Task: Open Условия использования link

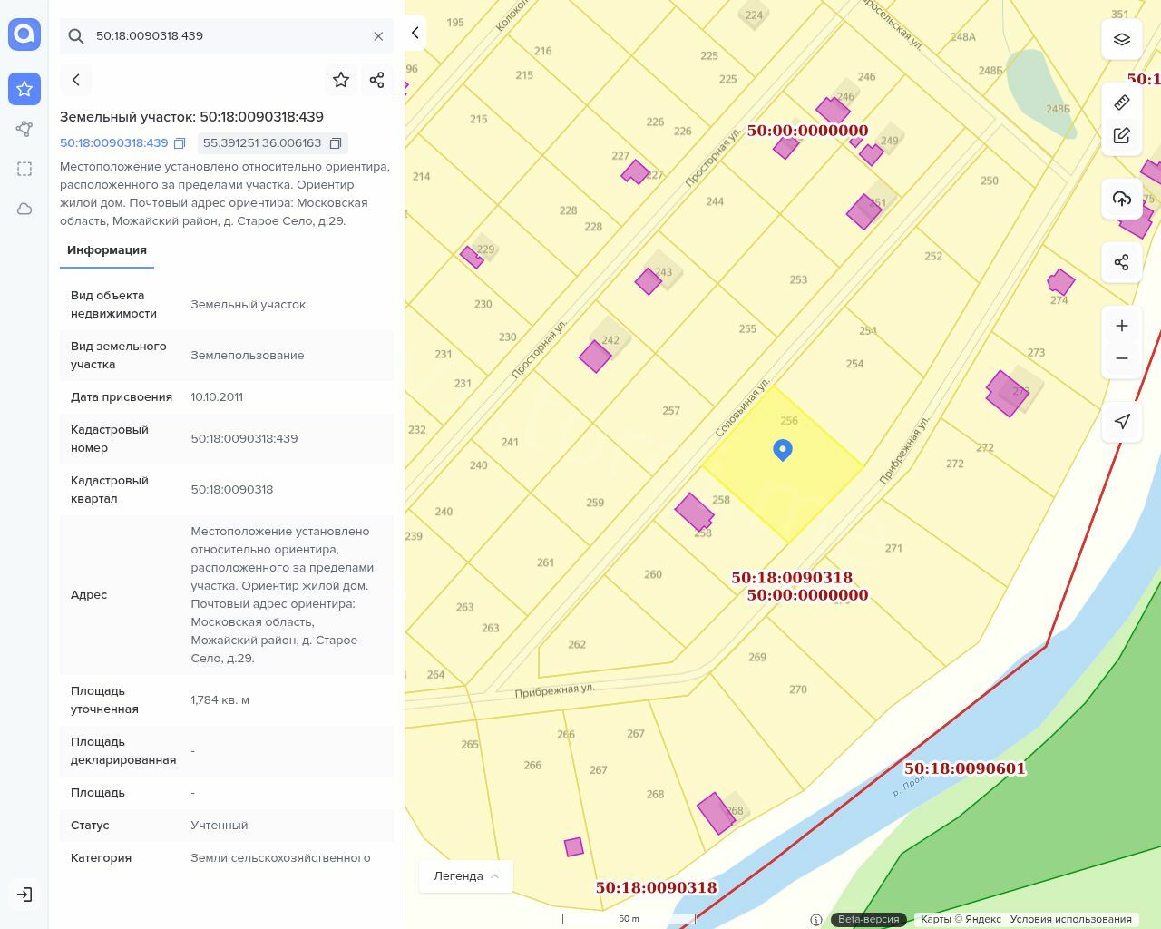Action: coord(1070,919)
